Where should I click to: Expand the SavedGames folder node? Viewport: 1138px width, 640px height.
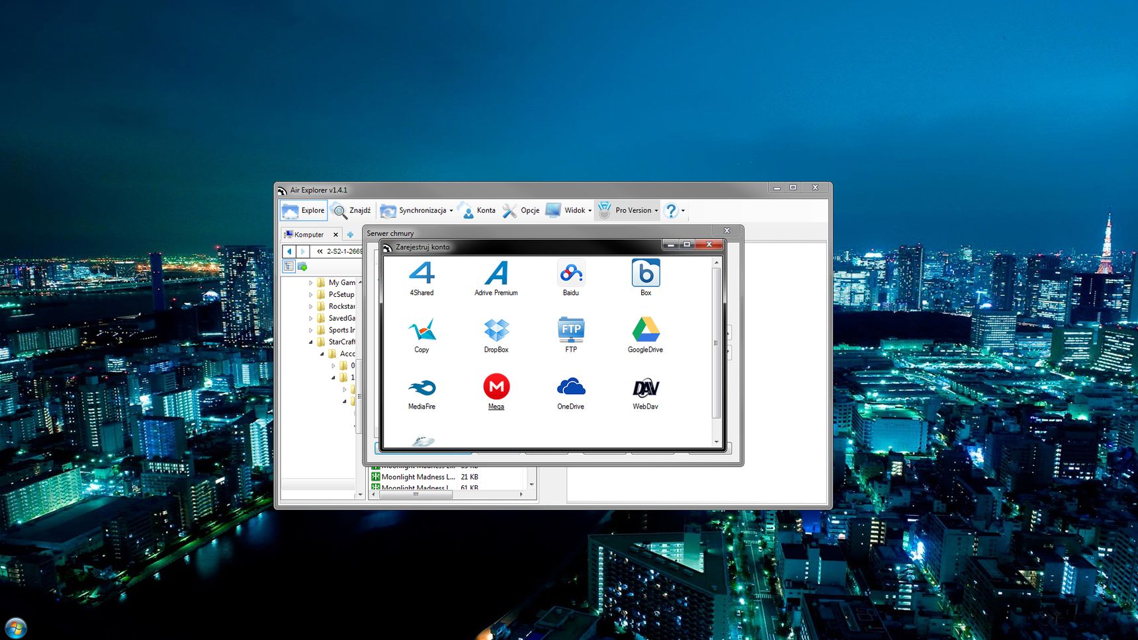pyautogui.click(x=310, y=319)
